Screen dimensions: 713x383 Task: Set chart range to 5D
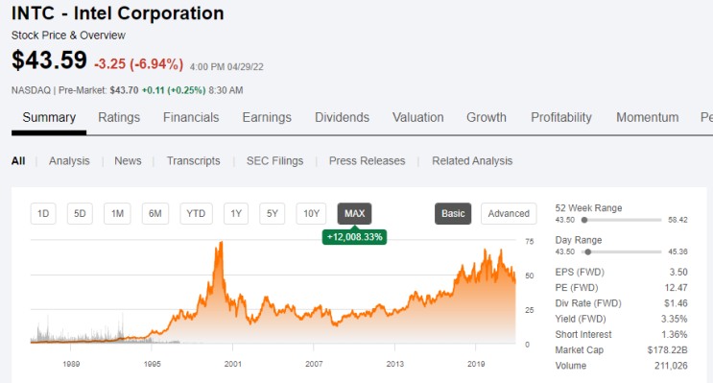click(80, 214)
